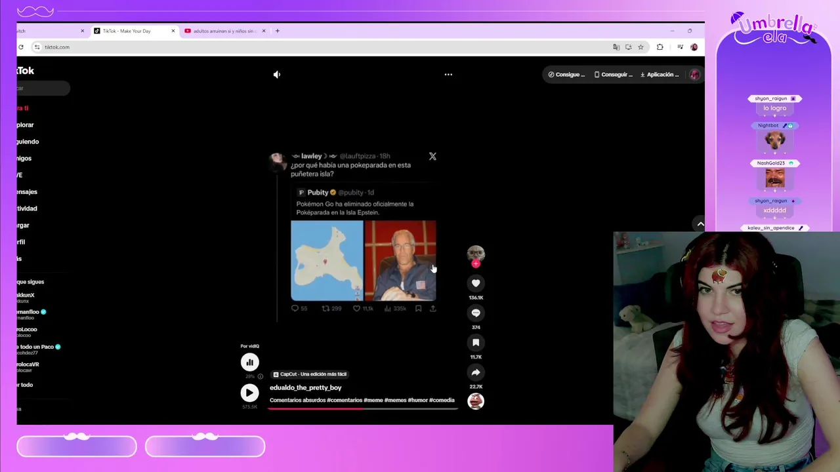Image resolution: width=840 pixels, height=472 pixels.
Task: Click the island map image in tweet
Action: pos(327,260)
